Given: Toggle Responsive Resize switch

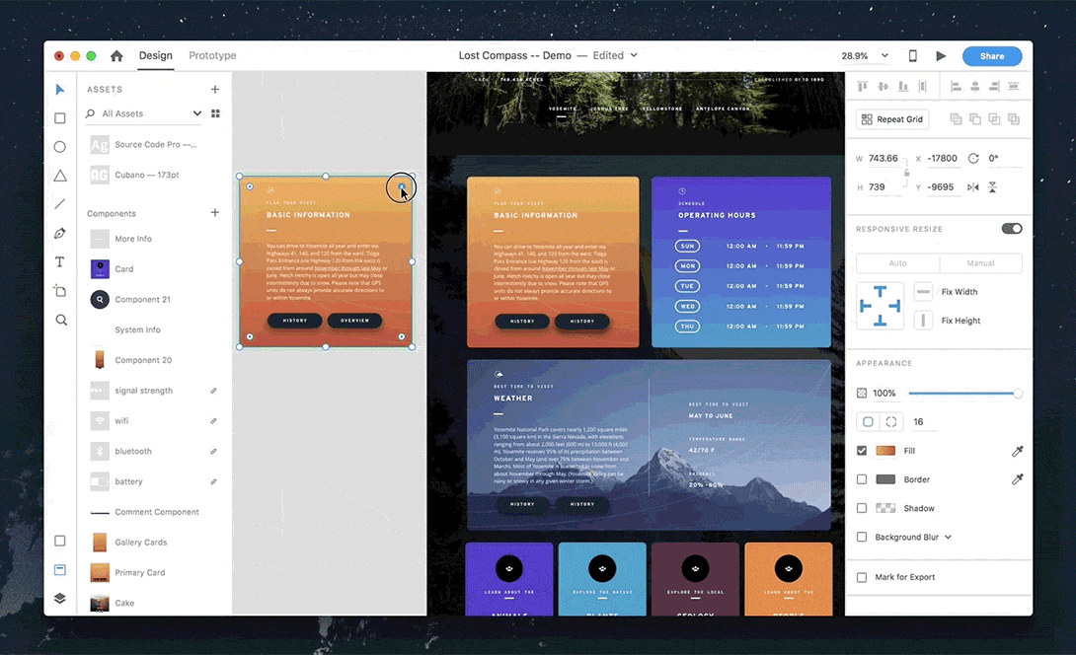Looking at the screenshot, I should click(1012, 229).
